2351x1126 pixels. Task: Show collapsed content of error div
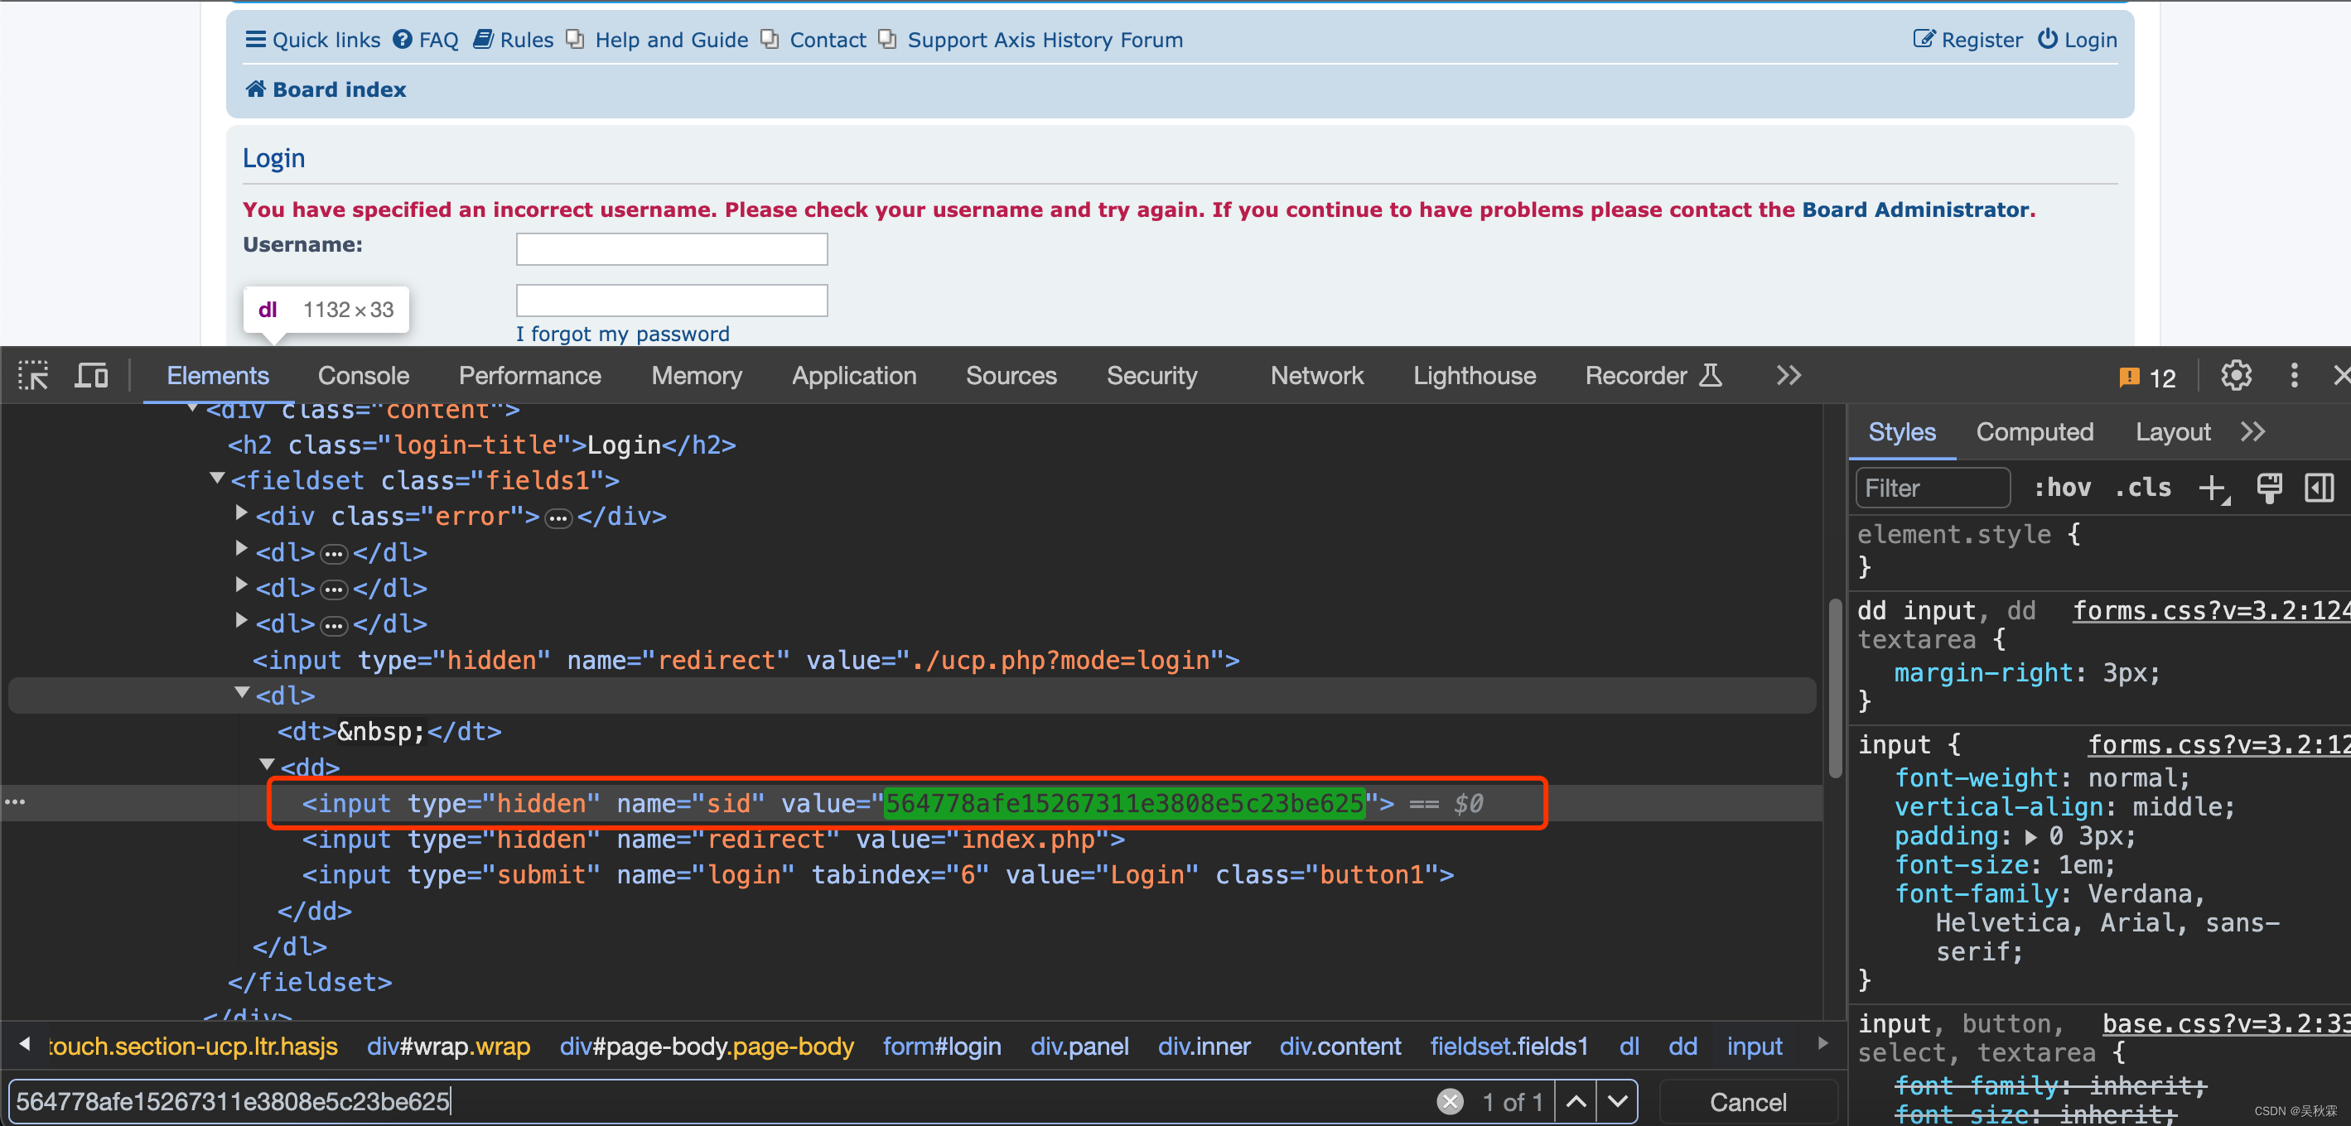[558, 518]
